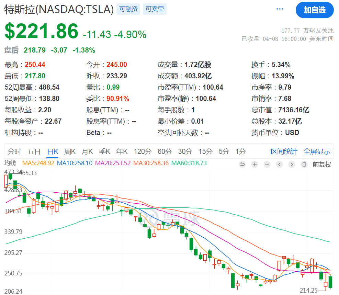Select the 年K yearly candlestick tab
Screen dimensions: 339x295
(122, 151)
